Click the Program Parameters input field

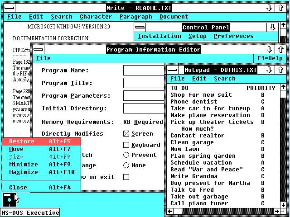pos(144,95)
